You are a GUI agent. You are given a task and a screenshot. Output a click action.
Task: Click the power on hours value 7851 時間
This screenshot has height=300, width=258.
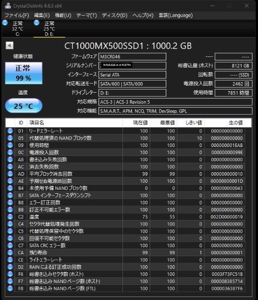(233, 93)
